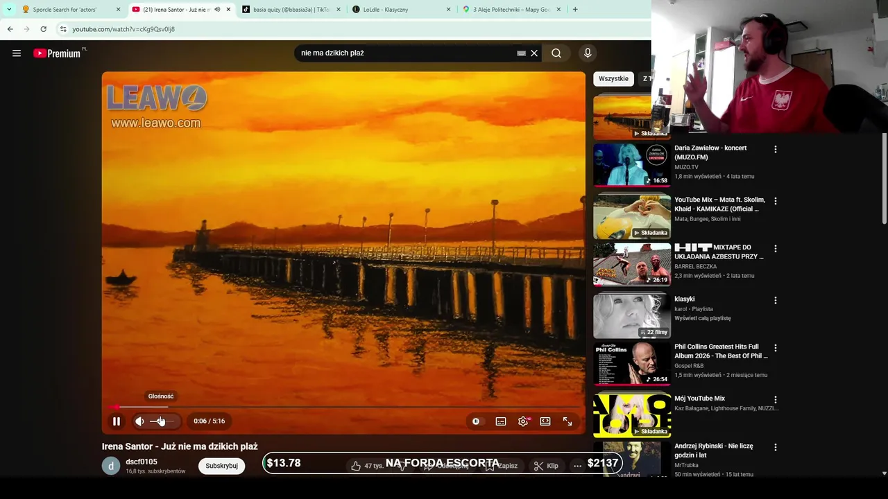Image resolution: width=888 pixels, height=499 pixels.
Task: Enter full screen mode
Action: (x=567, y=421)
